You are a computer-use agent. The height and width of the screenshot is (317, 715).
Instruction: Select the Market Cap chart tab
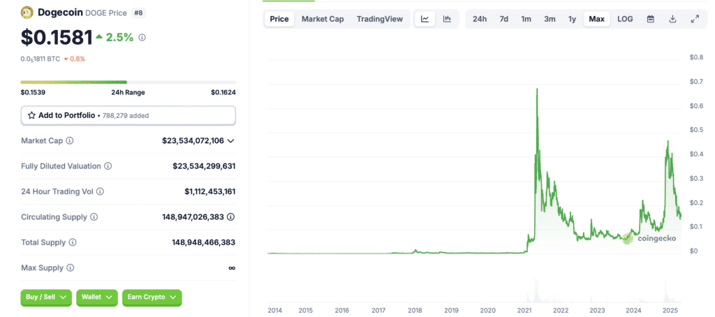coord(323,19)
